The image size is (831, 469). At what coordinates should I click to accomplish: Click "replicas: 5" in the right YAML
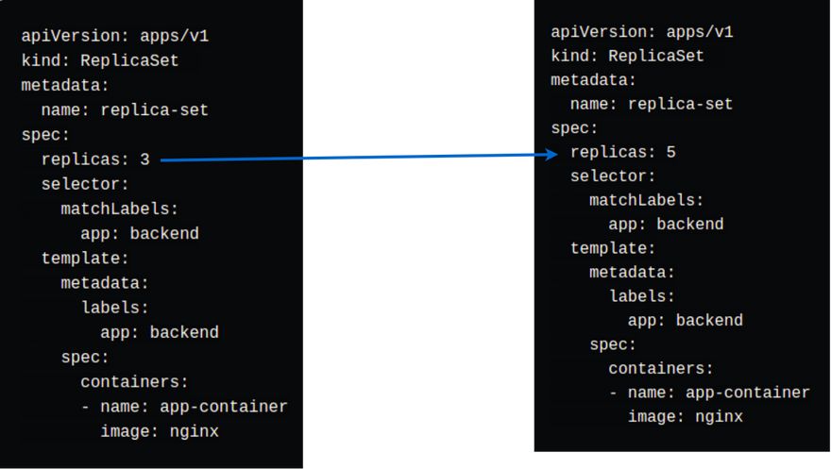pos(623,152)
